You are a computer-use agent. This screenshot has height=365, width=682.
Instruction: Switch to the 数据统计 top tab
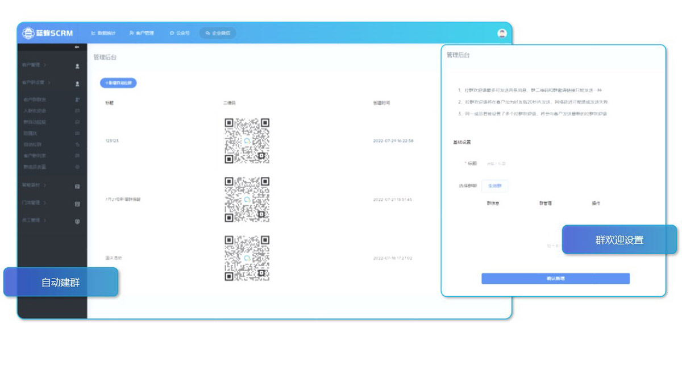click(x=103, y=33)
